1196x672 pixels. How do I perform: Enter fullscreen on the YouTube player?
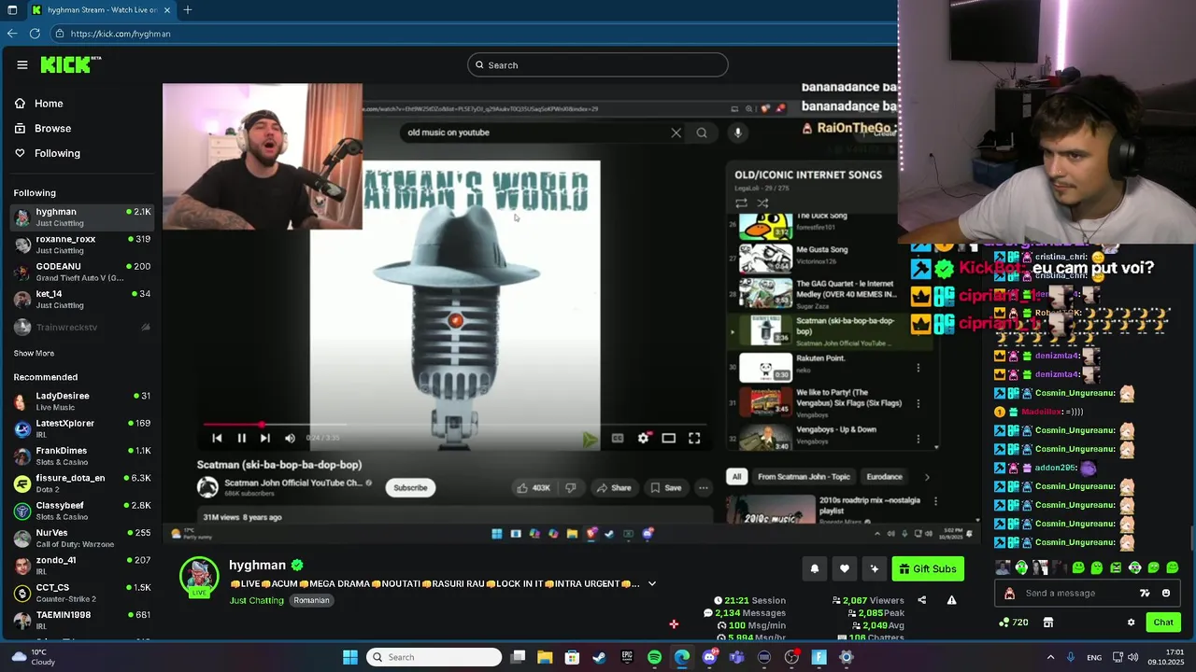coord(694,438)
